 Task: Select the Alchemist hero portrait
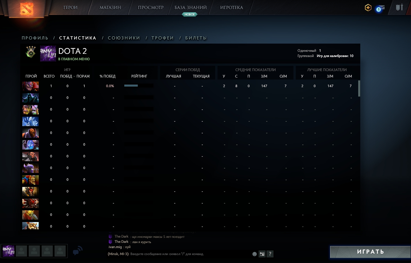click(x=30, y=110)
